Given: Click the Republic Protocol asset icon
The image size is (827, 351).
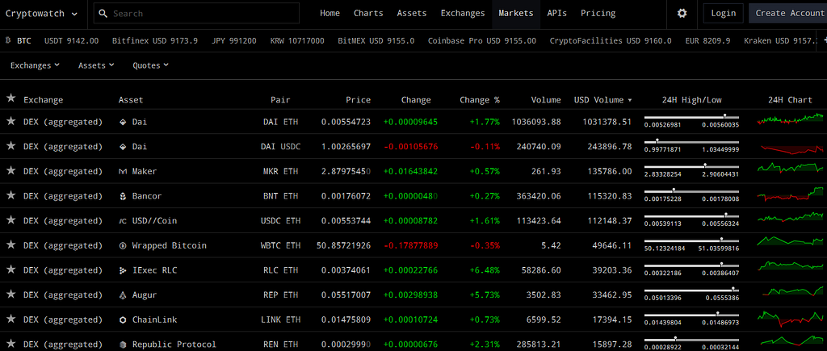Looking at the screenshot, I should tap(123, 345).
